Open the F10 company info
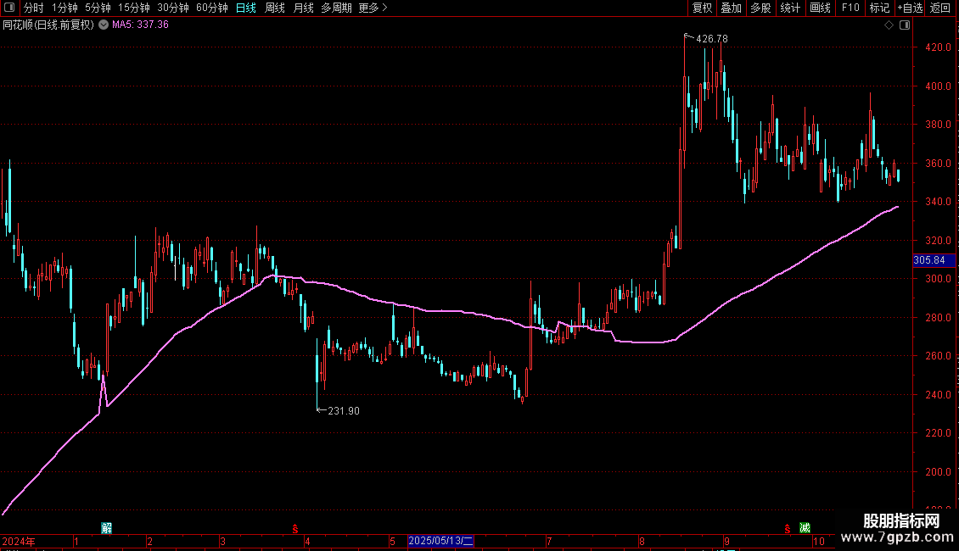The height and width of the screenshot is (551, 959). pyautogui.click(x=850, y=8)
